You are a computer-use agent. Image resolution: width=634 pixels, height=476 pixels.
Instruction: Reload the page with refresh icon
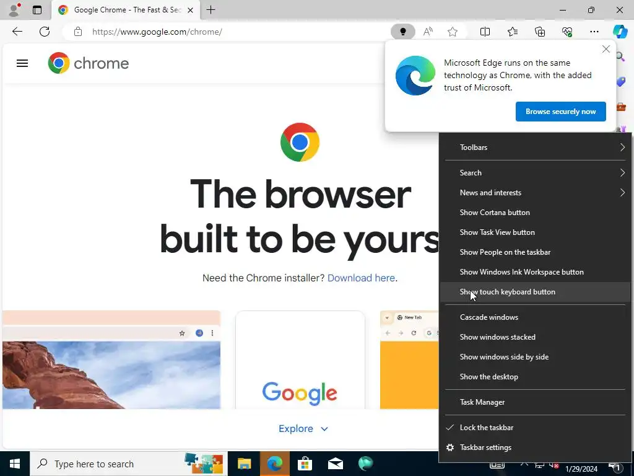pos(45,32)
